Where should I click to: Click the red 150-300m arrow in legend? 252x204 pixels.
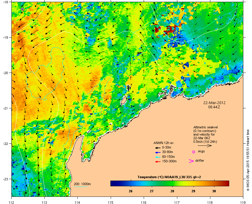pyautogui.click(x=158, y=162)
